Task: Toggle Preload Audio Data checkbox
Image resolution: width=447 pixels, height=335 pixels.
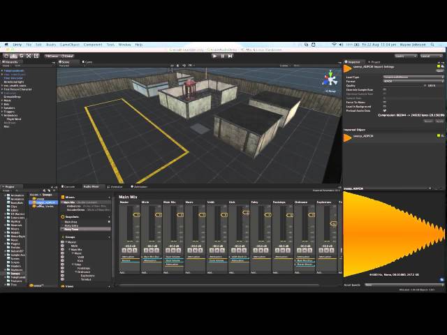Action: pyautogui.click(x=385, y=110)
